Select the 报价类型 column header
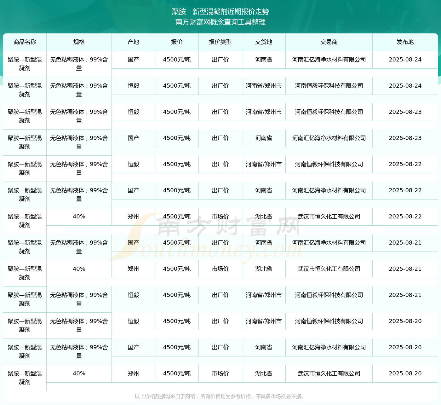Screen dimensions: 441x405 pyautogui.click(x=220, y=42)
